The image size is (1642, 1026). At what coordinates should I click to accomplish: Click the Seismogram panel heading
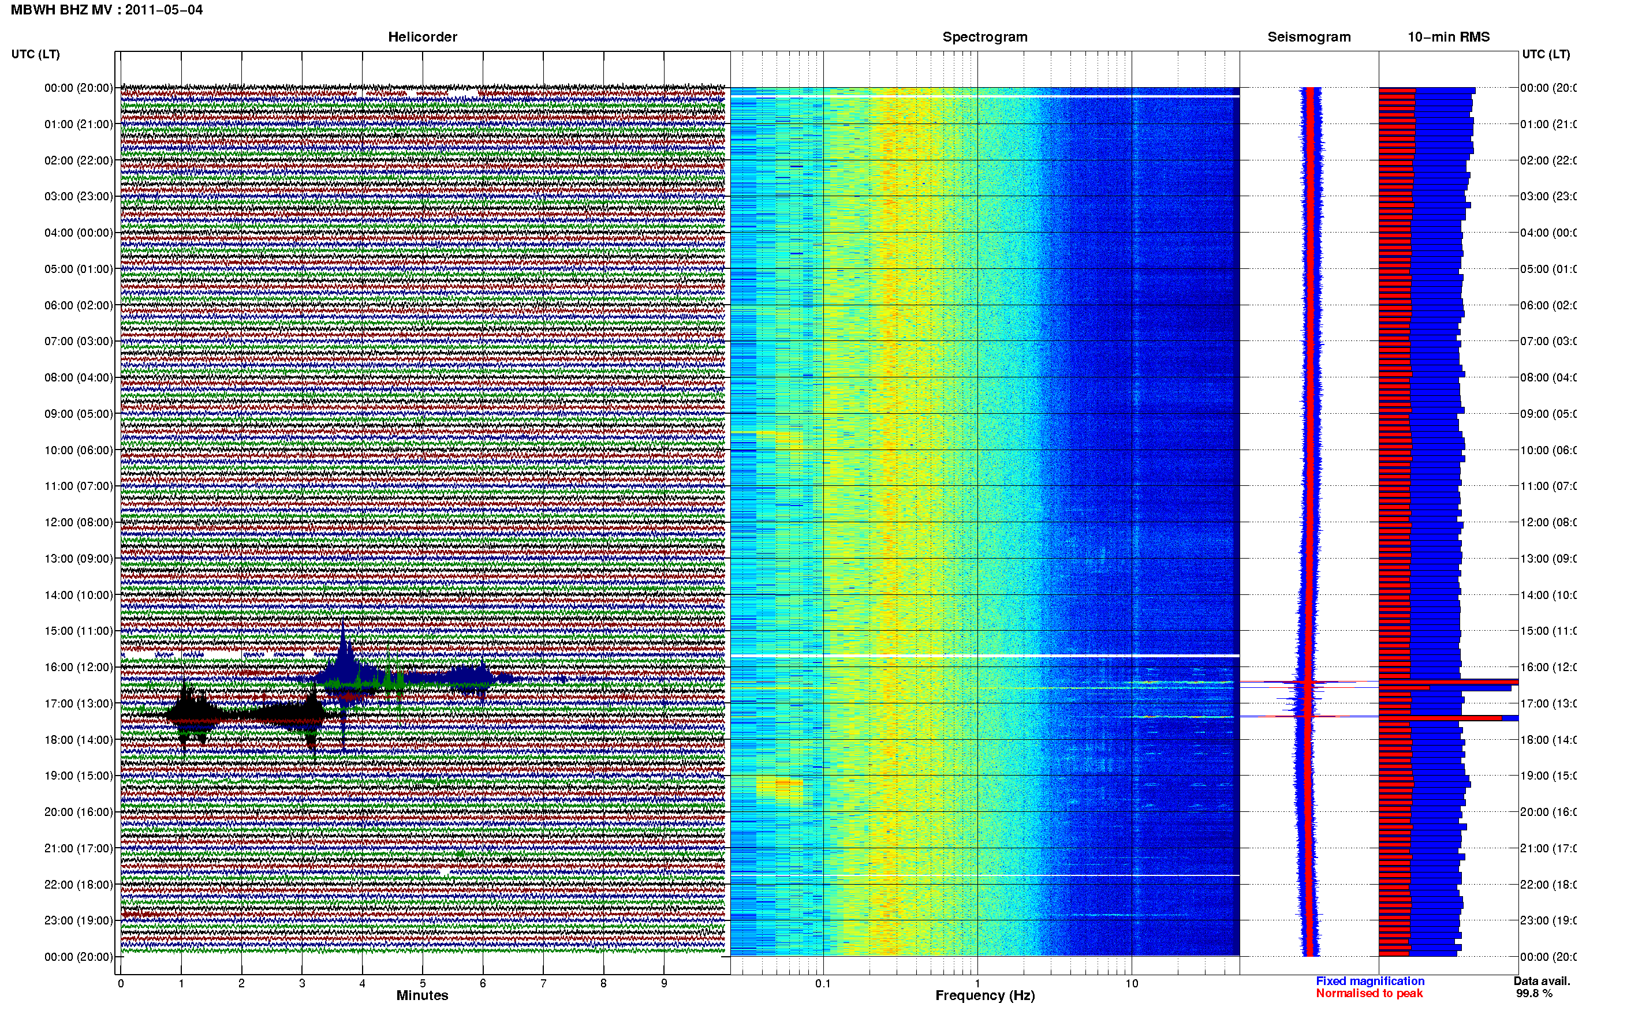coord(1309,38)
